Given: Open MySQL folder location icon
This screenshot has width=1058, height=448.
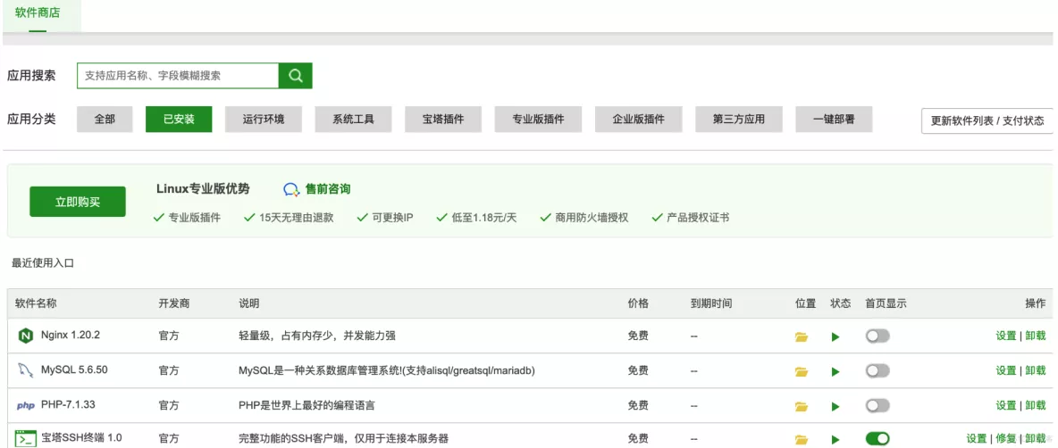Looking at the screenshot, I should [x=801, y=371].
